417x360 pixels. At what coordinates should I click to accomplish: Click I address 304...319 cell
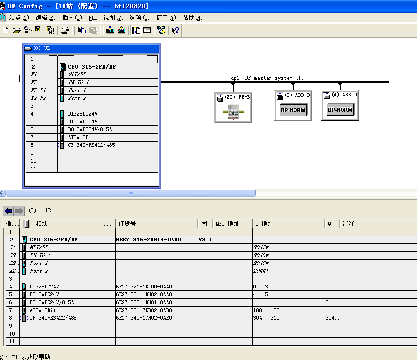pyautogui.click(x=289, y=318)
